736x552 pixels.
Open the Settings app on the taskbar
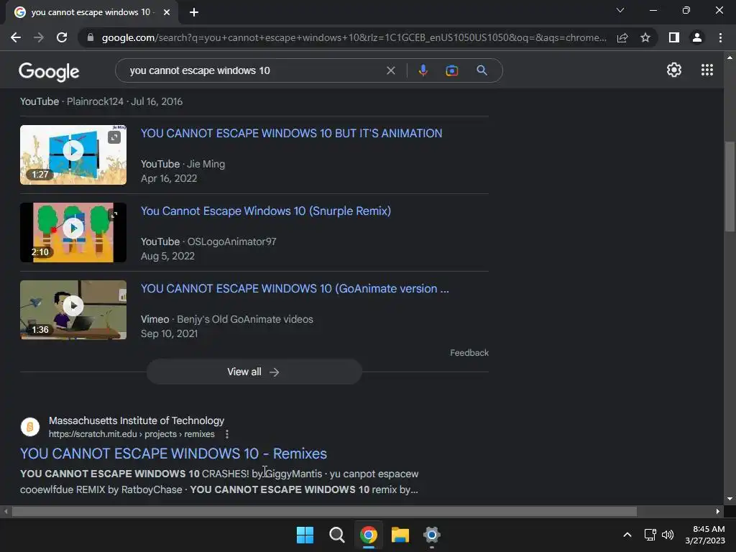[x=431, y=535]
